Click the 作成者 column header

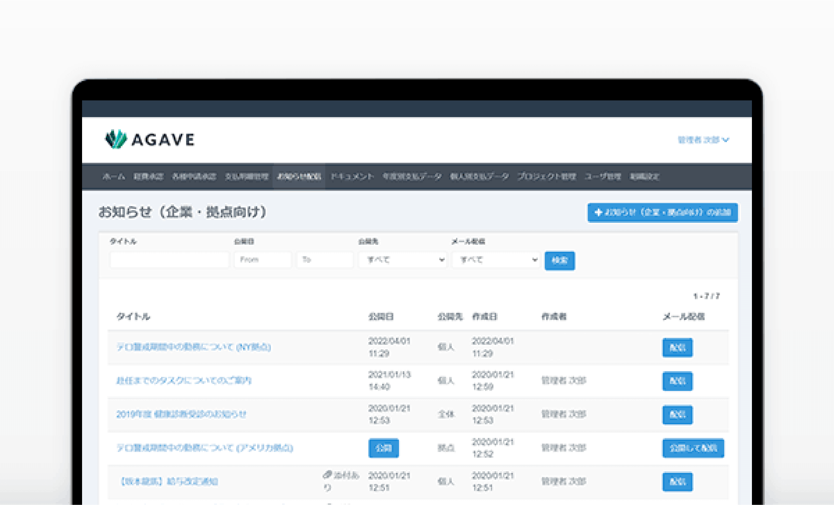[554, 317]
